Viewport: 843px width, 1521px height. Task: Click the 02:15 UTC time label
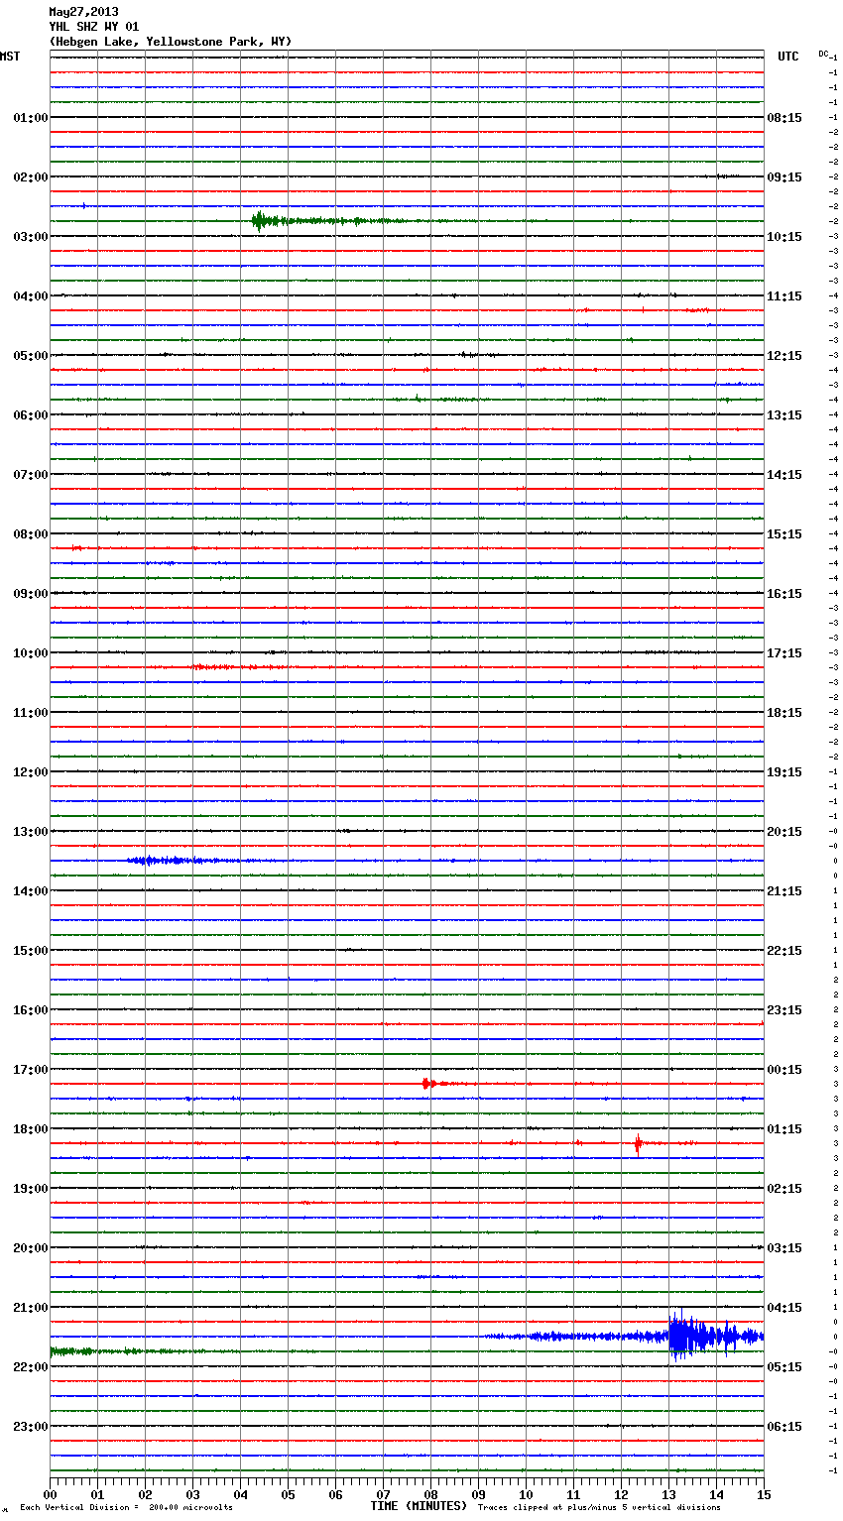coord(784,1189)
